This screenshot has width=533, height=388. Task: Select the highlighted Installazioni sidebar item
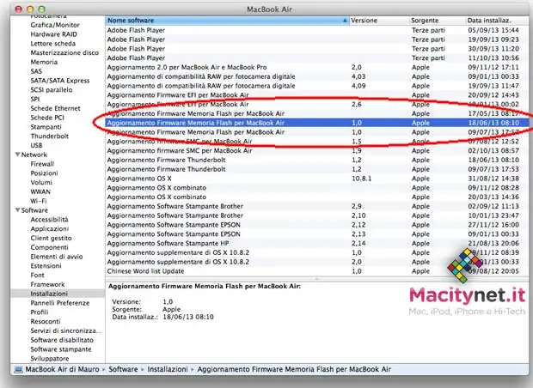(x=58, y=294)
